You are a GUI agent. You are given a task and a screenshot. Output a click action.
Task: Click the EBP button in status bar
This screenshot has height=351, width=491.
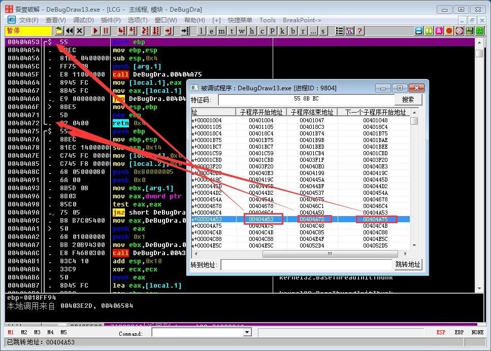click(459, 332)
